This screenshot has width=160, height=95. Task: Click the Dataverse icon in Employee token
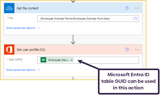[x=43, y=60]
